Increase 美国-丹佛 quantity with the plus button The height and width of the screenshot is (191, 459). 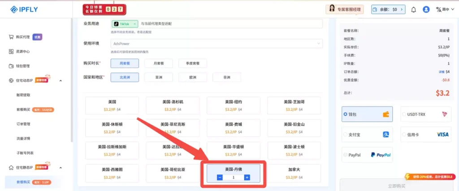click(247, 177)
